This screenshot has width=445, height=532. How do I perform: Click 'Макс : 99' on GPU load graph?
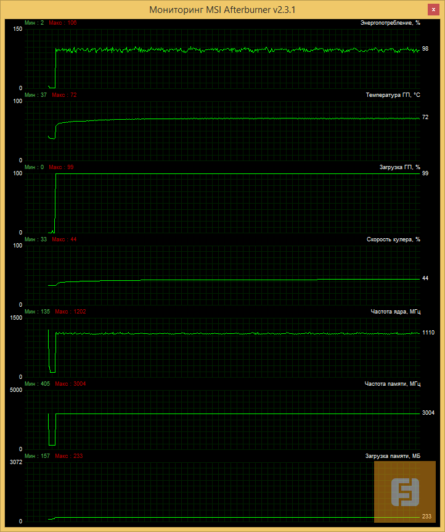62,167
